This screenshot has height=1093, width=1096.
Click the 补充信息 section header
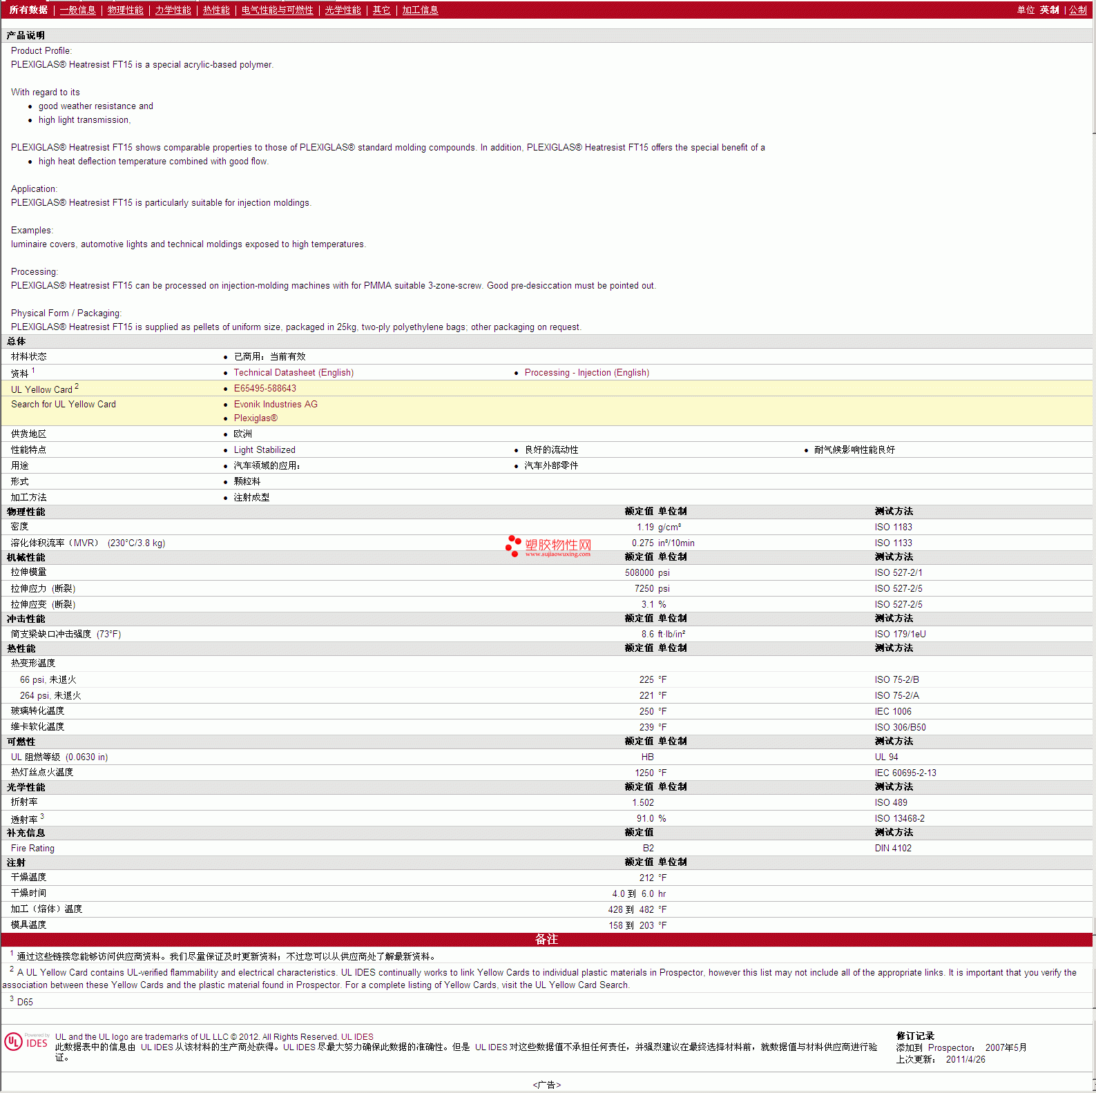point(26,833)
